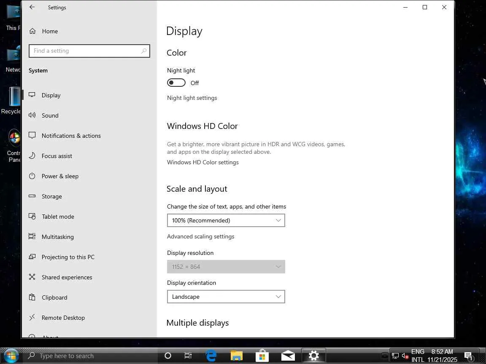Open Night light settings link
The image size is (486, 364).
(192, 98)
